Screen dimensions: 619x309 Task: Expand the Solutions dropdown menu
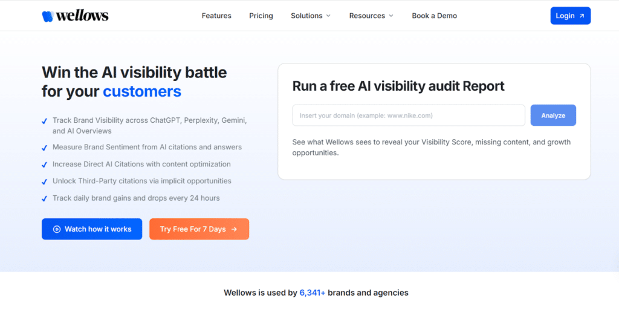point(311,16)
